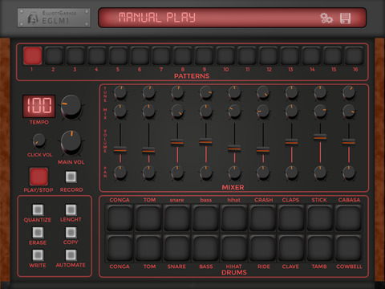Click the tom channel volume fader
Screen dimensions: 385x289
click(148, 151)
